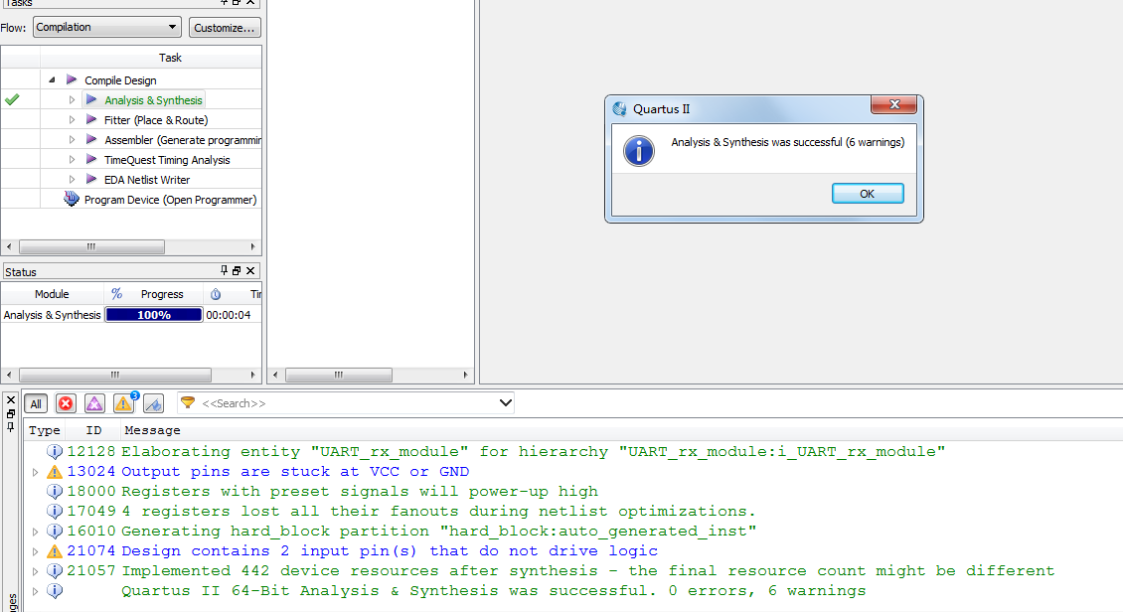Click the play icon beside Fitter (Place & Route)

point(91,119)
